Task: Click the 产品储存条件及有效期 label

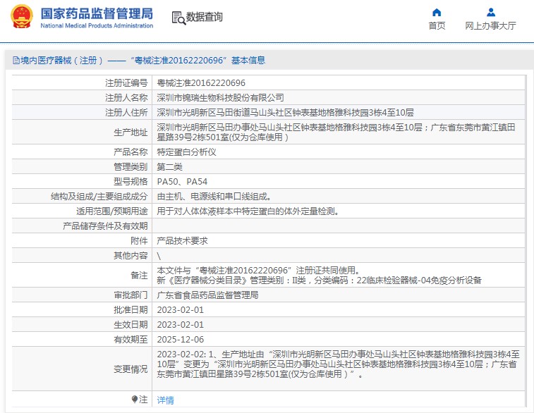Action: pyautogui.click(x=105, y=226)
